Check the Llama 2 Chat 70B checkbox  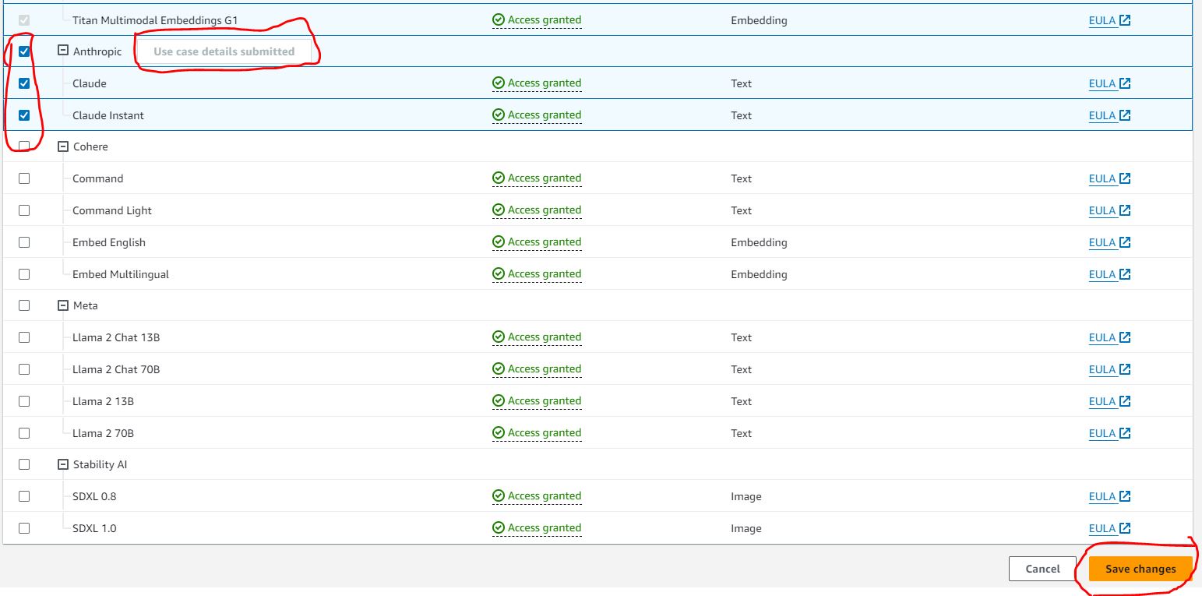pos(24,369)
